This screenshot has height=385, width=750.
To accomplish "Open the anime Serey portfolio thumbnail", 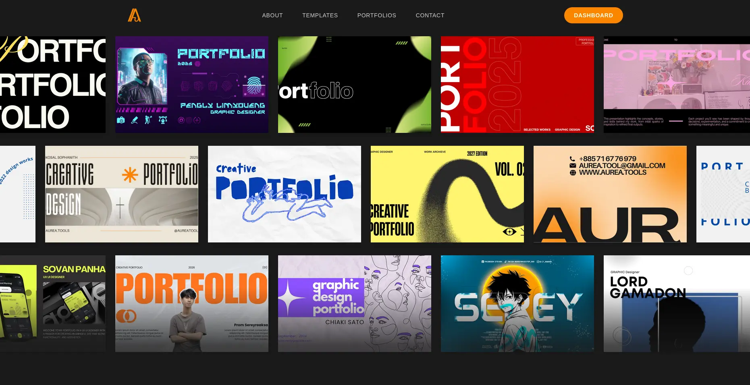I will pos(517,304).
